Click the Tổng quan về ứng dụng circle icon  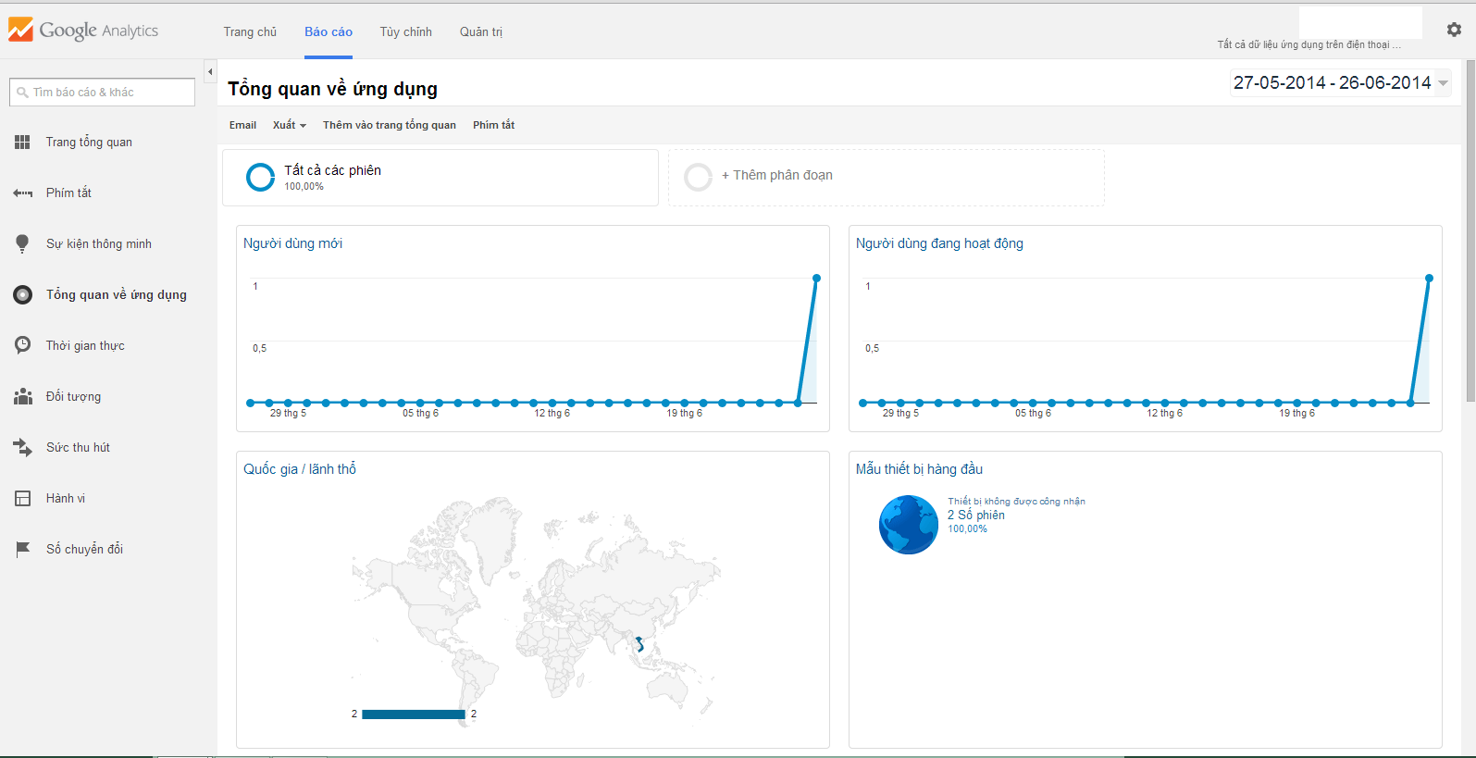22,294
